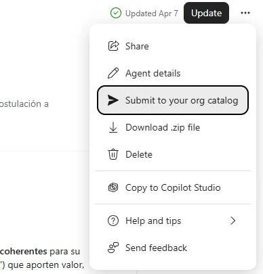Viewport: 263px width, 274px height.
Task: Choose Submit to your org catalog
Action: tap(173, 100)
